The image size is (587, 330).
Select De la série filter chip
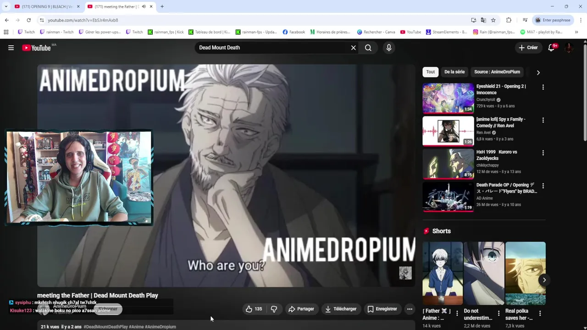coord(454,72)
